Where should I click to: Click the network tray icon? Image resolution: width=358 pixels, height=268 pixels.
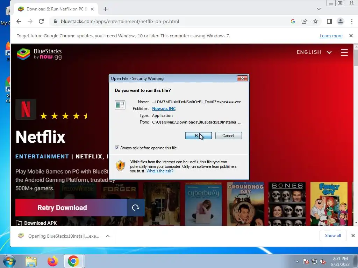(x=314, y=262)
